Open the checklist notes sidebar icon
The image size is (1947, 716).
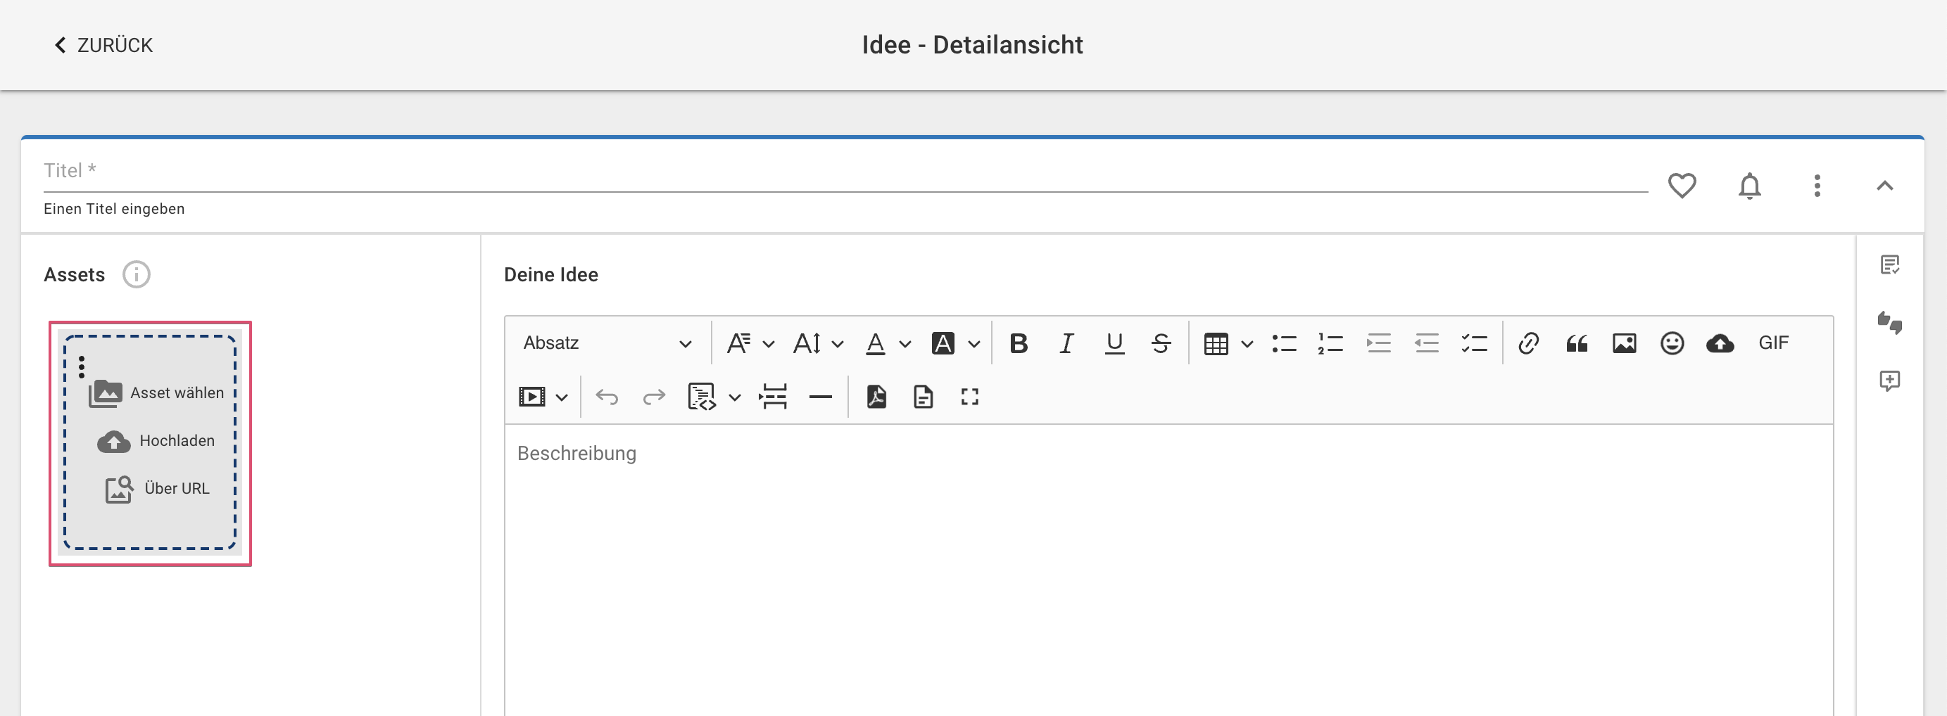[x=1889, y=265]
